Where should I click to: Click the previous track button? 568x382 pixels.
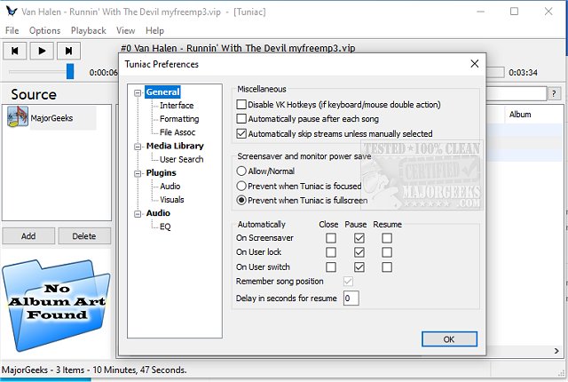(15, 51)
